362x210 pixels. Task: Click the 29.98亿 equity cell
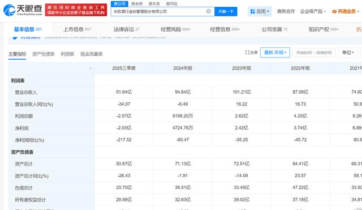[x=124, y=199]
